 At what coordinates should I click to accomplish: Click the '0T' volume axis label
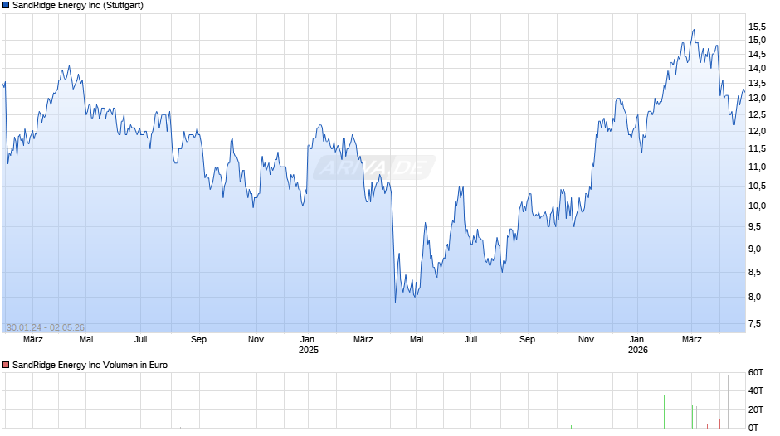[753, 428]
